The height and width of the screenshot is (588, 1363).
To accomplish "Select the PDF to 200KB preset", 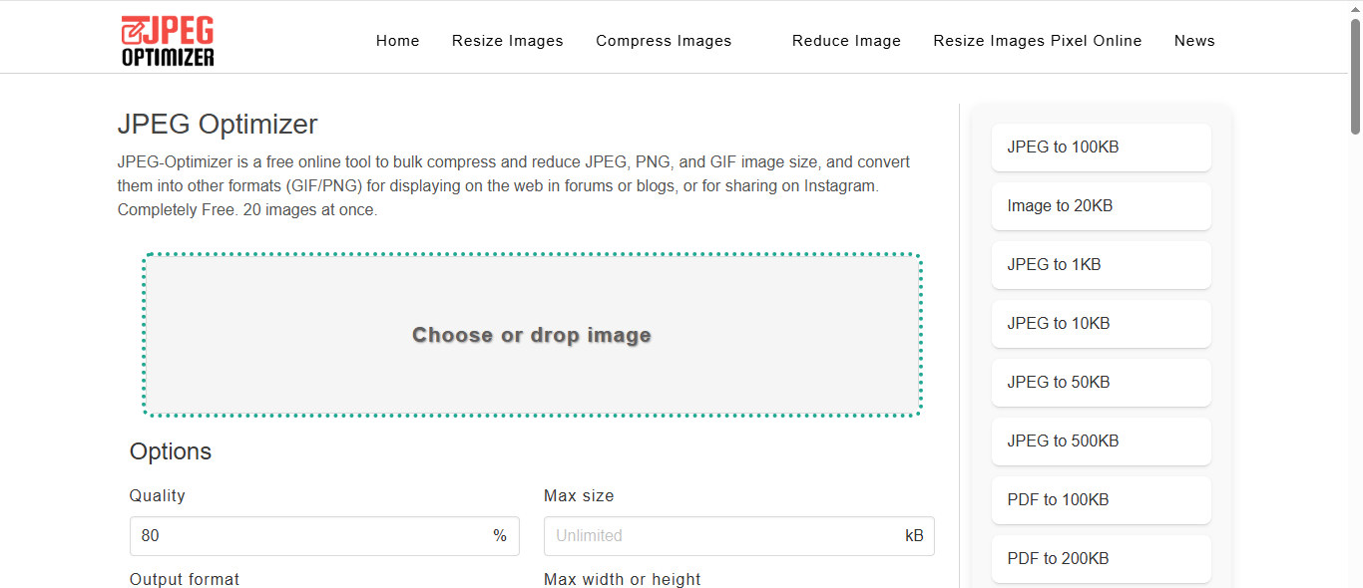I will pyautogui.click(x=1101, y=558).
